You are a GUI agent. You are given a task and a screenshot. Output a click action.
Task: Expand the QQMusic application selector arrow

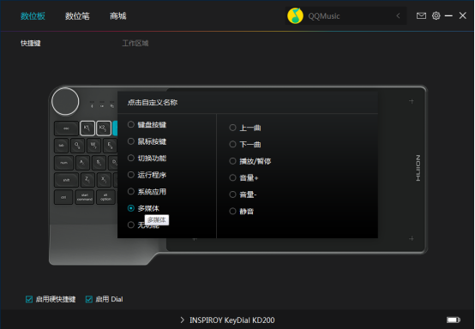[398, 15]
